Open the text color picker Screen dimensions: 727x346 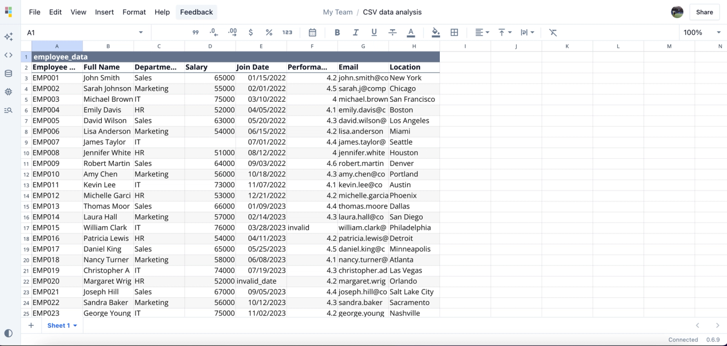click(411, 32)
